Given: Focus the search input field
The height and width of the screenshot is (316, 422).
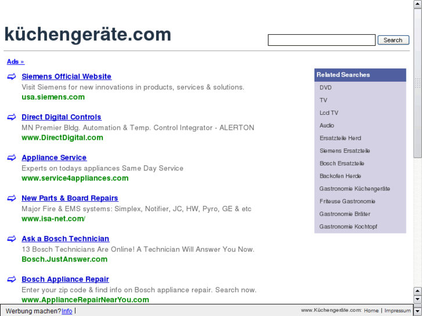Looking at the screenshot, I should 322,40.
